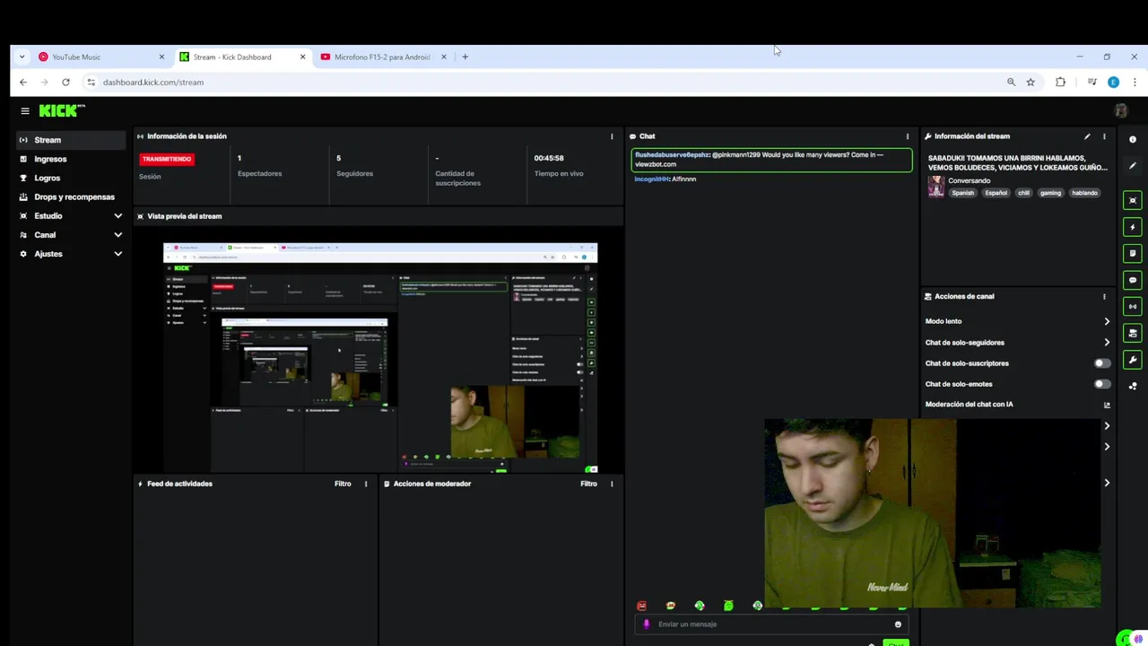
Task: Open a new browser tab
Action: (465, 57)
